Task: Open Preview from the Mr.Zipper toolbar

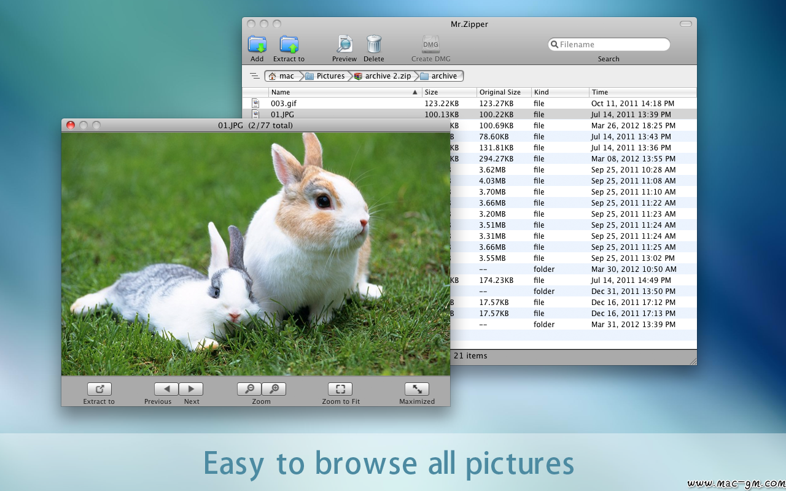Action: (344, 44)
